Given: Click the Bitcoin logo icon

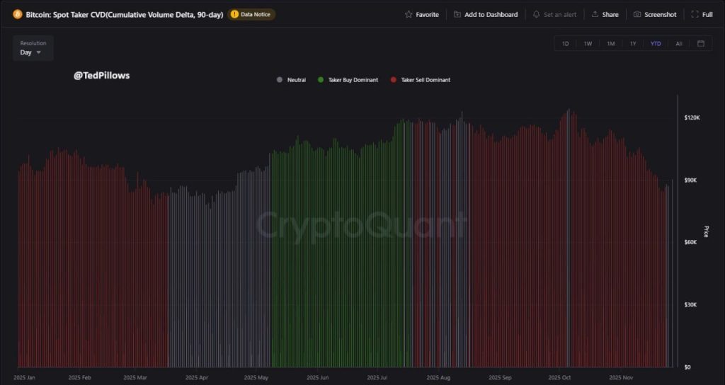Looking at the screenshot, I should point(18,14).
